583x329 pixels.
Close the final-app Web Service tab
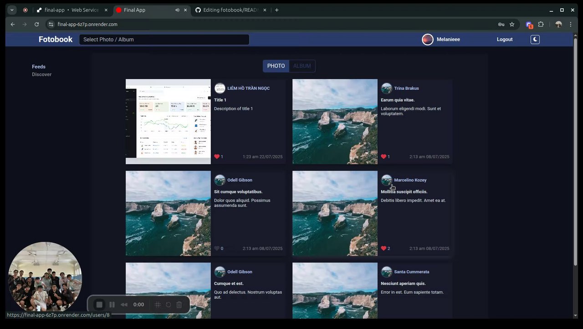click(106, 10)
